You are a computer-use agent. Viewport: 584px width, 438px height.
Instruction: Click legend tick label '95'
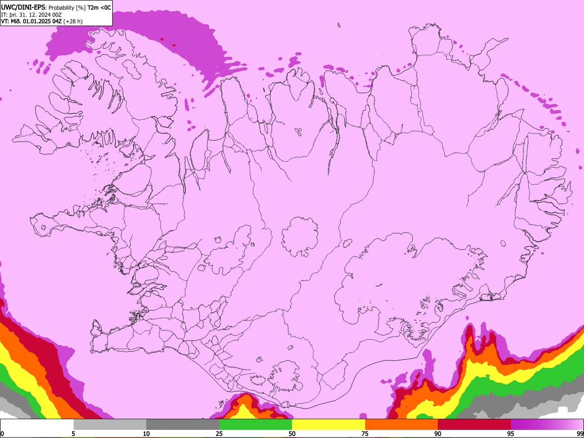click(511, 434)
